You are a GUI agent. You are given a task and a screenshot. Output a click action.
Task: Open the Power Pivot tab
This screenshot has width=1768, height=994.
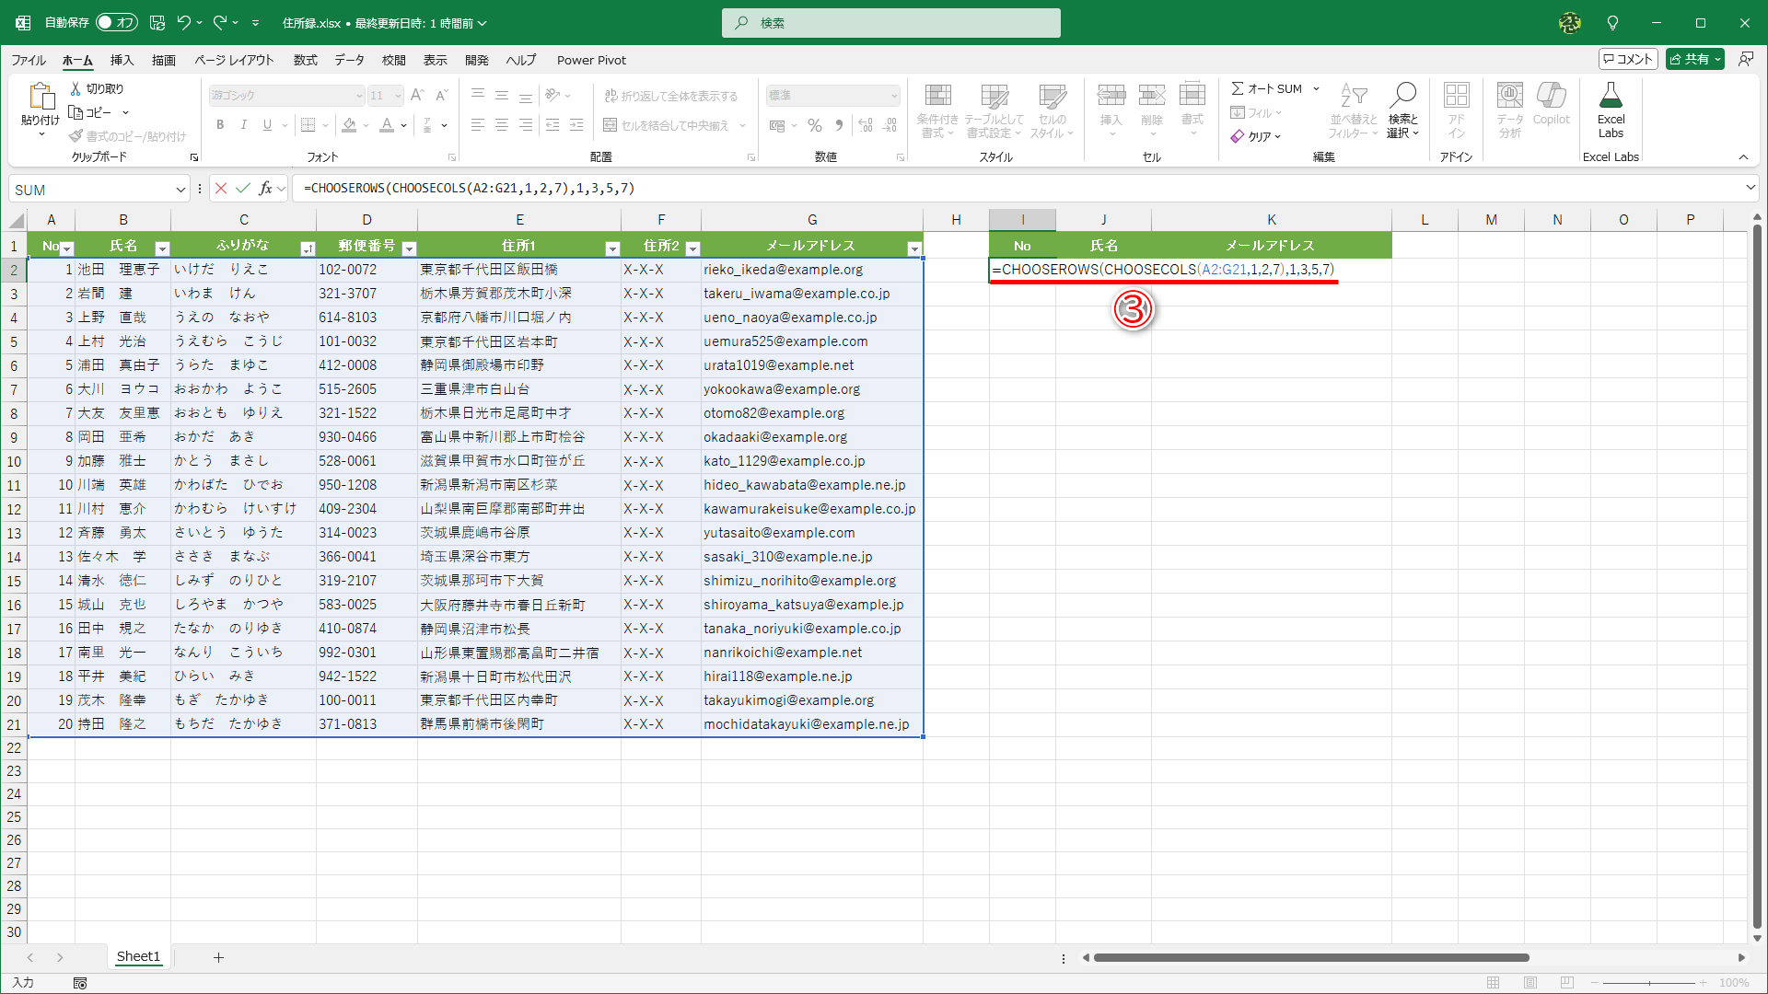591,60
